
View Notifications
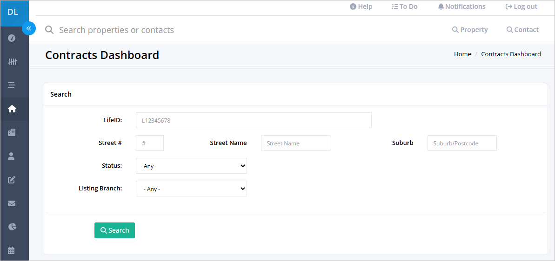(x=461, y=7)
